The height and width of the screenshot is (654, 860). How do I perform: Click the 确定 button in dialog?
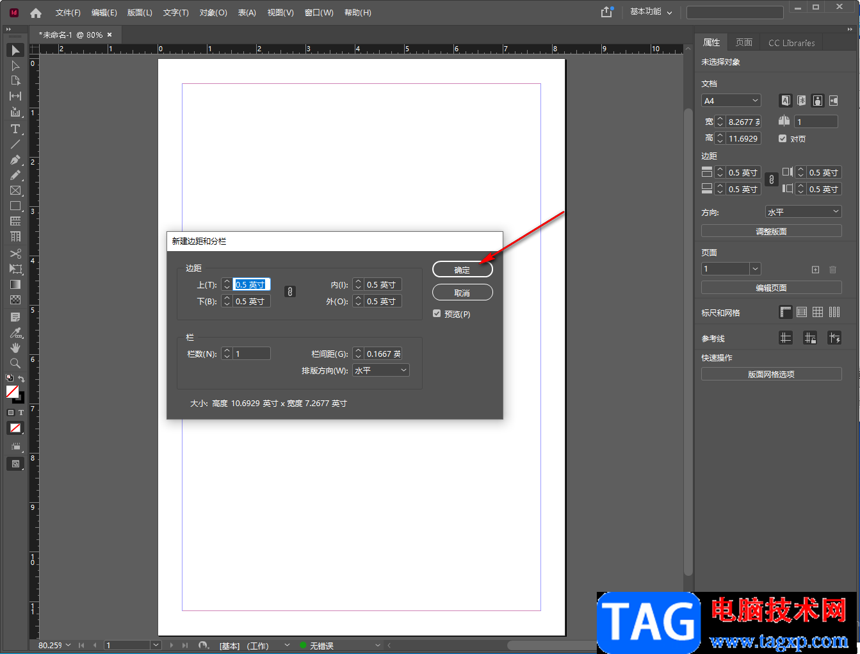(462, 270)
